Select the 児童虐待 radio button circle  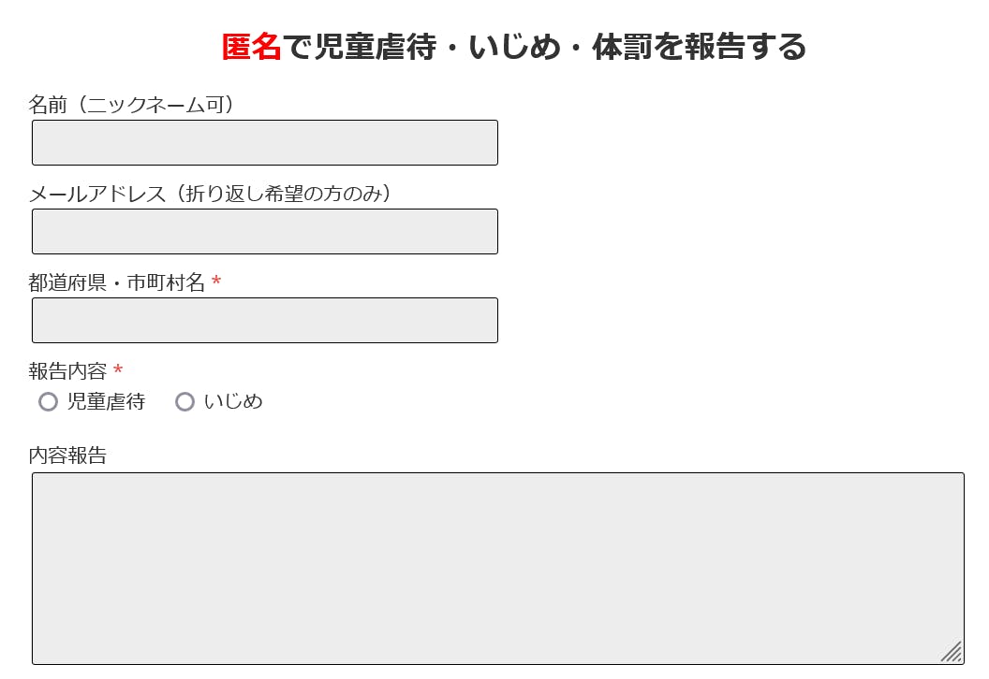pos(49,402)
